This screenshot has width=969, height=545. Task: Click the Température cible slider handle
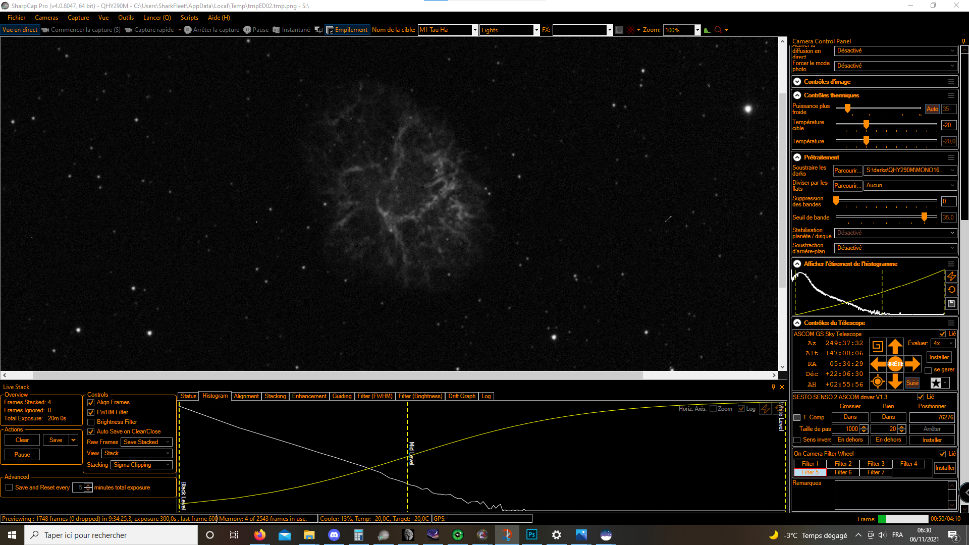pos(866,125)
